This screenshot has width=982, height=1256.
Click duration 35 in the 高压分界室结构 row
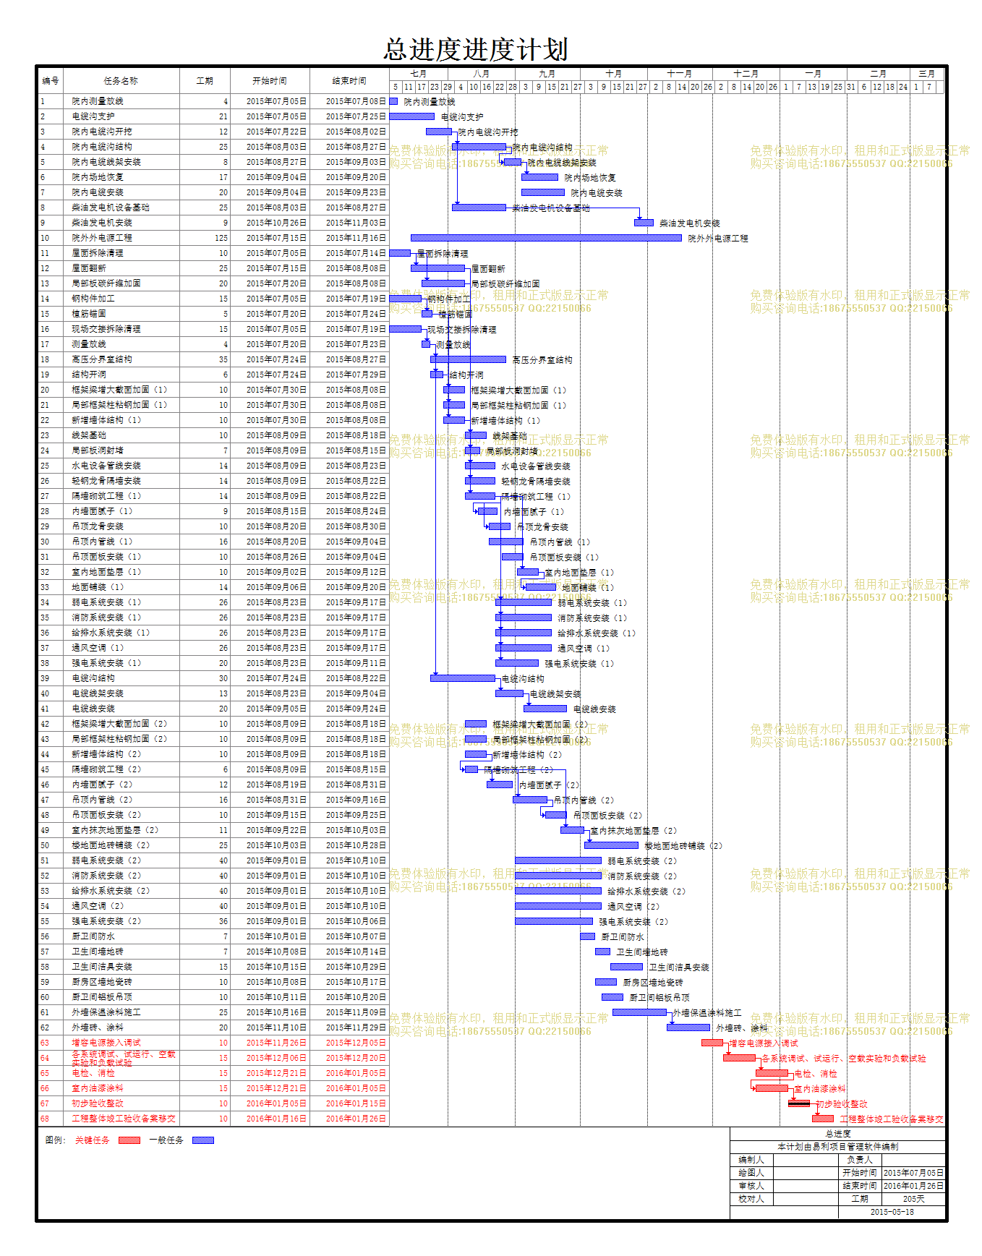223,359
